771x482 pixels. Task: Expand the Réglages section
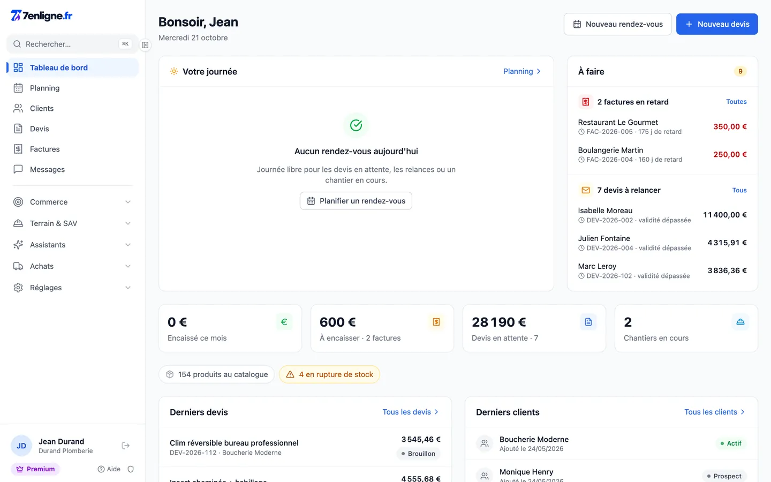tap(72, 288)
